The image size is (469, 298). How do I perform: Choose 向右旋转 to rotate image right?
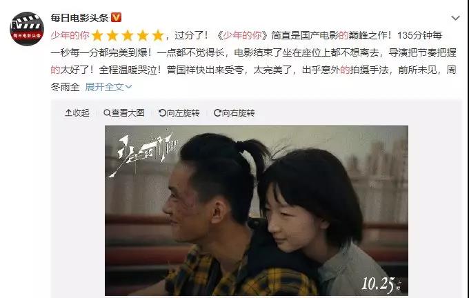(x=234, y=113)
